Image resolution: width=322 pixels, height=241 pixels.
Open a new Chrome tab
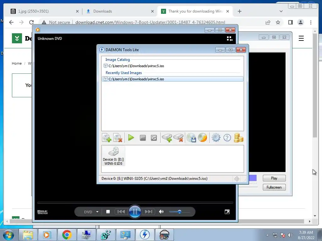tap(239, 11)
